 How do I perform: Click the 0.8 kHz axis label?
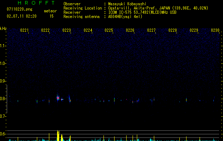(3, 99)
